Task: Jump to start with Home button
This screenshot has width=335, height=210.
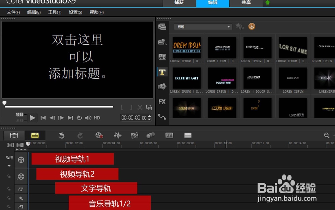Action: 43,118
